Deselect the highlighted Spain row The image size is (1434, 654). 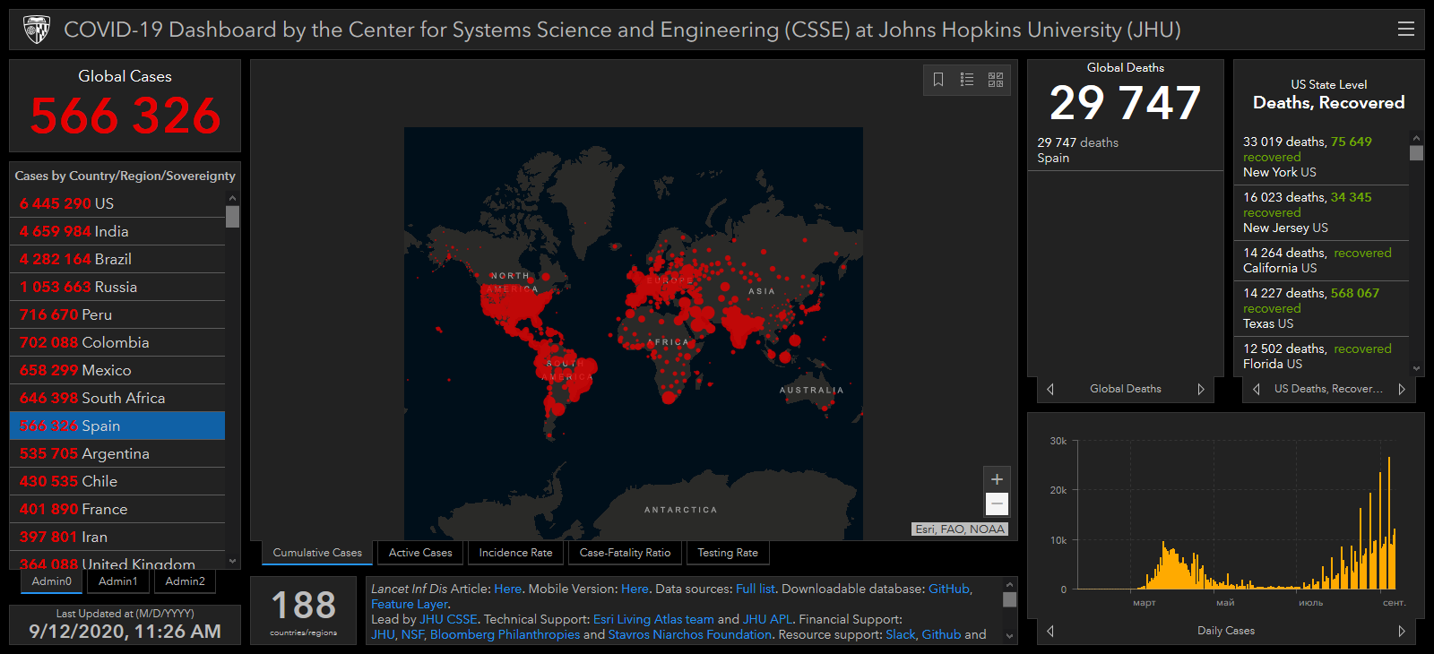pos(117,426)
